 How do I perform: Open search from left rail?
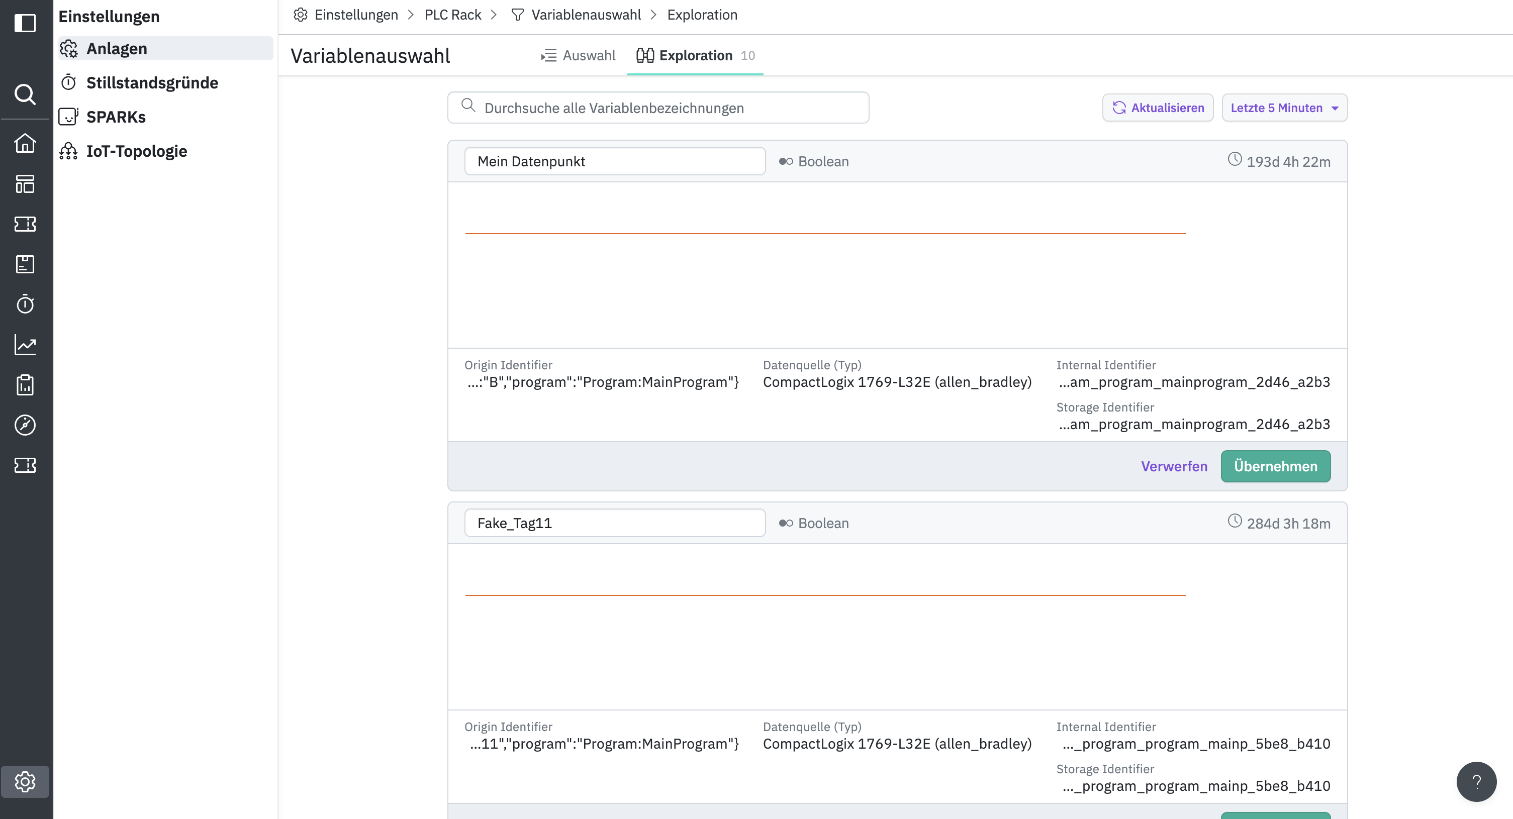pos(25,94)
